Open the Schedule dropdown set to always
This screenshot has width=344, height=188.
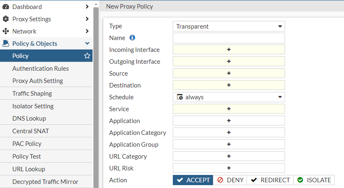pos(229,97)
